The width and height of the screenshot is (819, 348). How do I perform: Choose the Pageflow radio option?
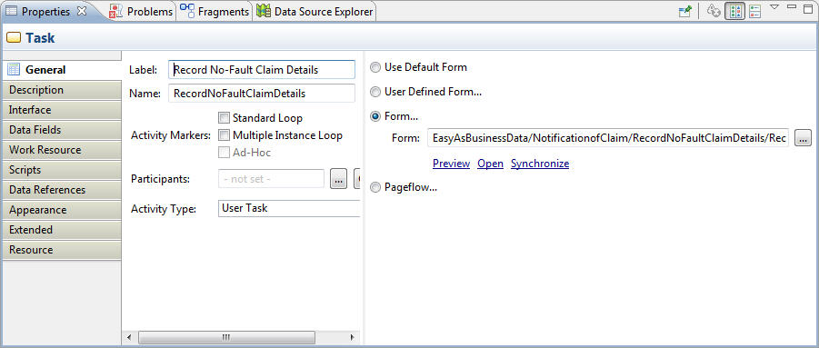(x=375, y=188)
